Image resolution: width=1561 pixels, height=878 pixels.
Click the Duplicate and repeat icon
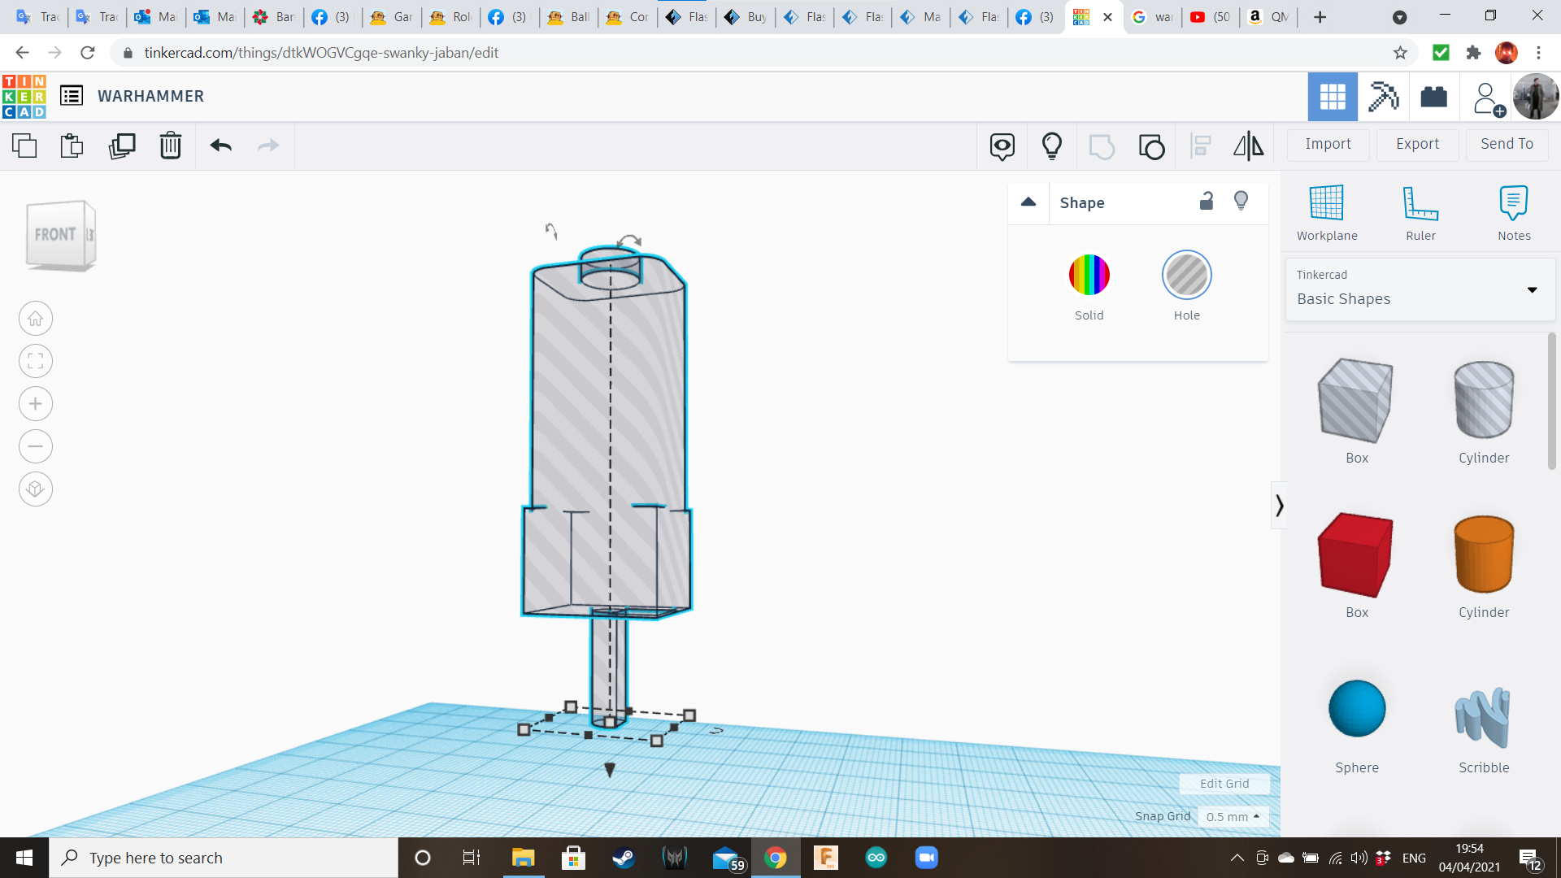click(122, 146)
